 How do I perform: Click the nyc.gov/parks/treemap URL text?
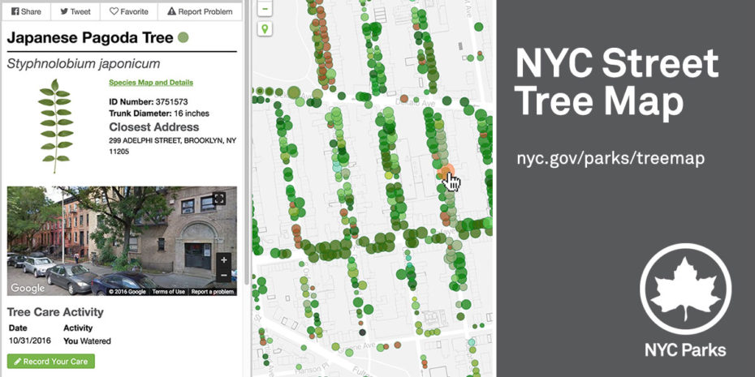(x=610, y=159)
